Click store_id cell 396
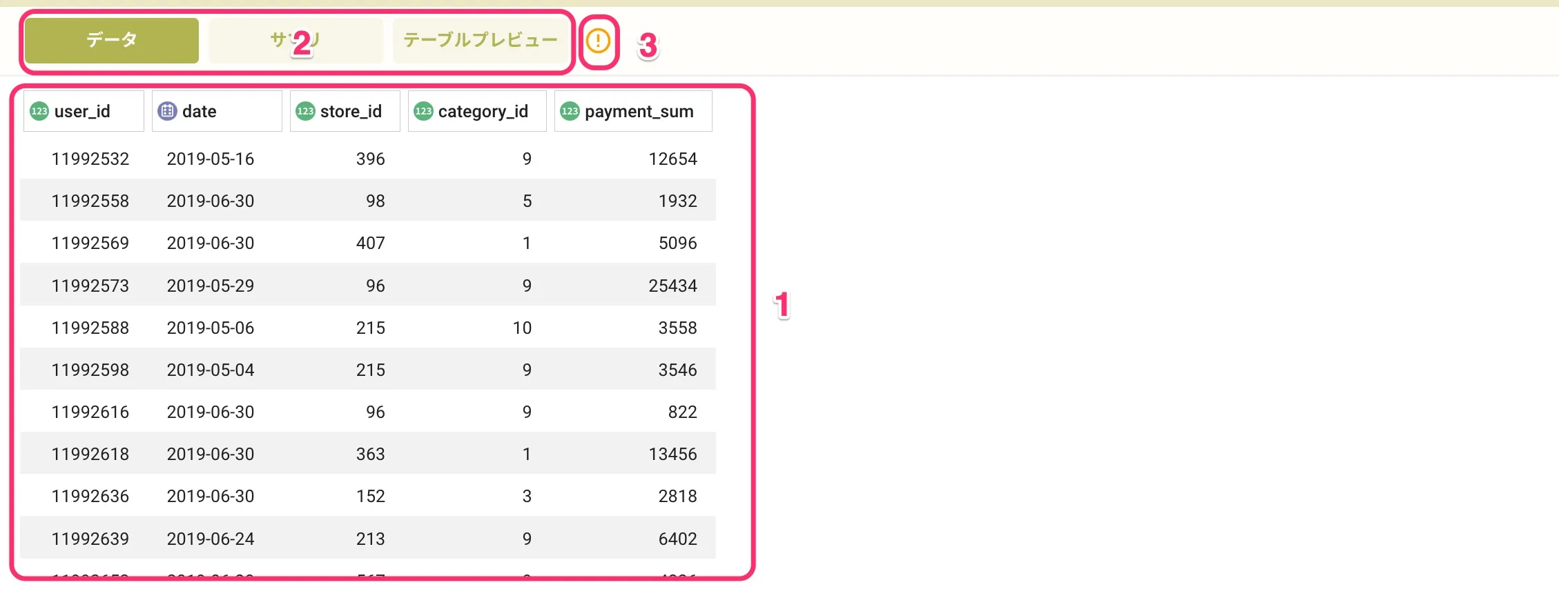Image resolution: width=1559 pixels, height=589 pixels. [371, 159]
